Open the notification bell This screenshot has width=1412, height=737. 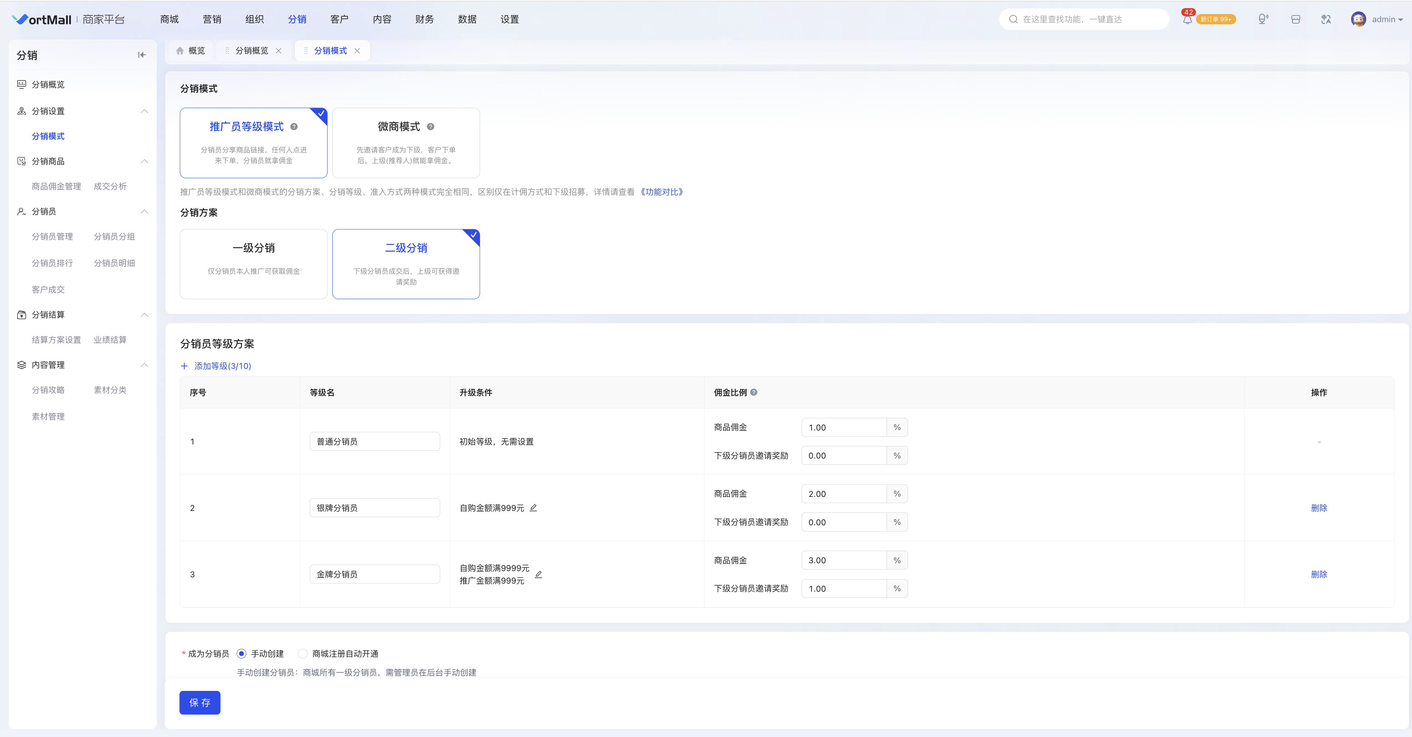(x=1187, y=20)
